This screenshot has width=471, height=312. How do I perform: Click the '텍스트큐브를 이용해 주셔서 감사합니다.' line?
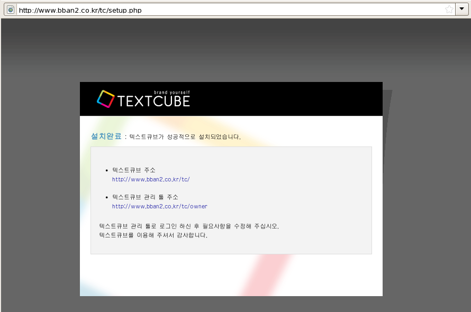153,235
